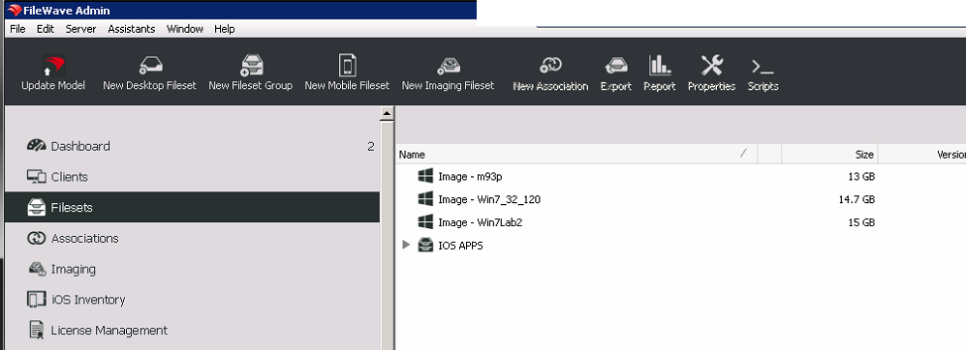Image resolution: width=966 pixels, height=350 pixels.
Task: Click the Dashboard count badge '2'
Action: 371,146
